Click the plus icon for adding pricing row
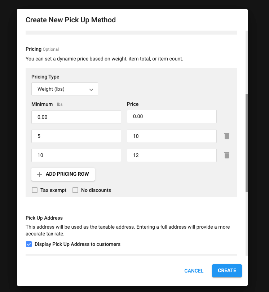Image resolution: width=269 pixels, height=292 pixels. pyautogui.click(x=40, y=174)
